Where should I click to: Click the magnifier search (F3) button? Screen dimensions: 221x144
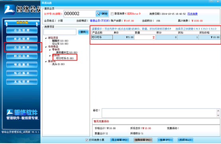[102, 14]
